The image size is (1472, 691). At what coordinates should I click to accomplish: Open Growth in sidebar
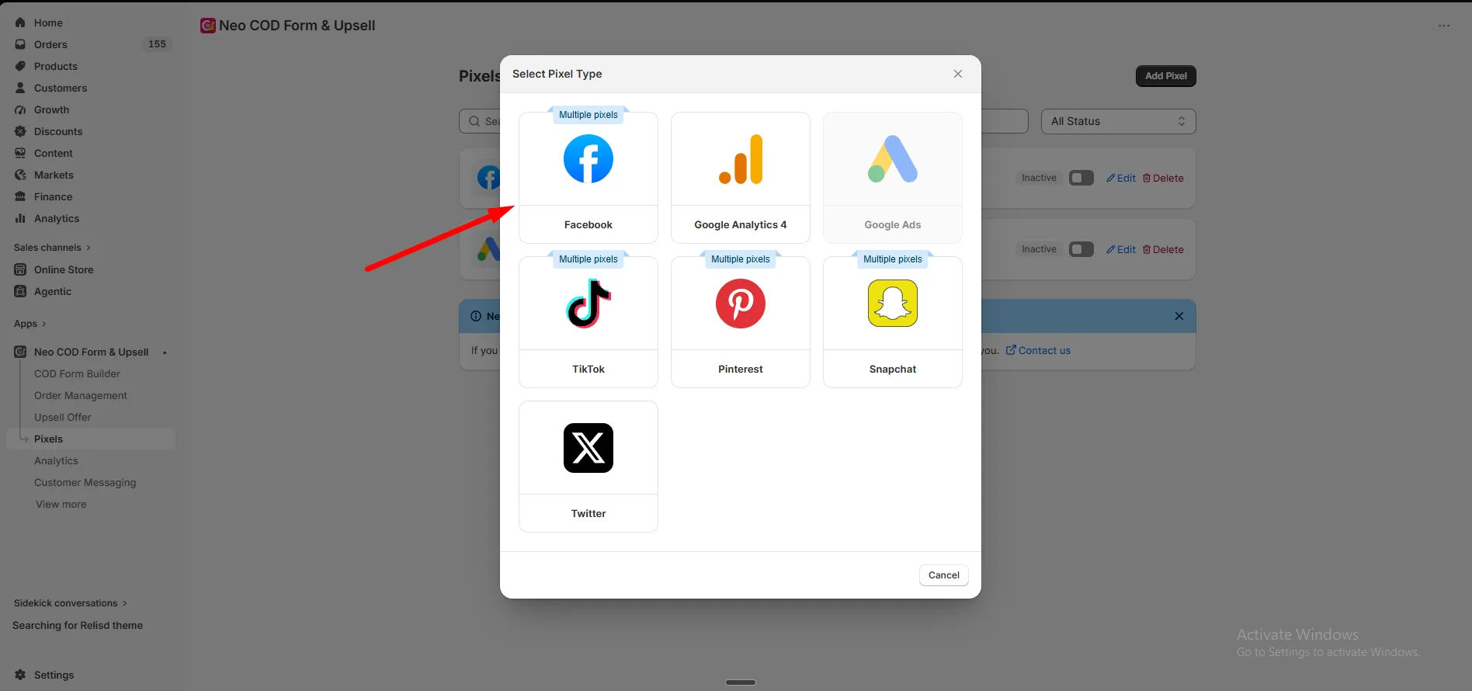tap(51, 109)
